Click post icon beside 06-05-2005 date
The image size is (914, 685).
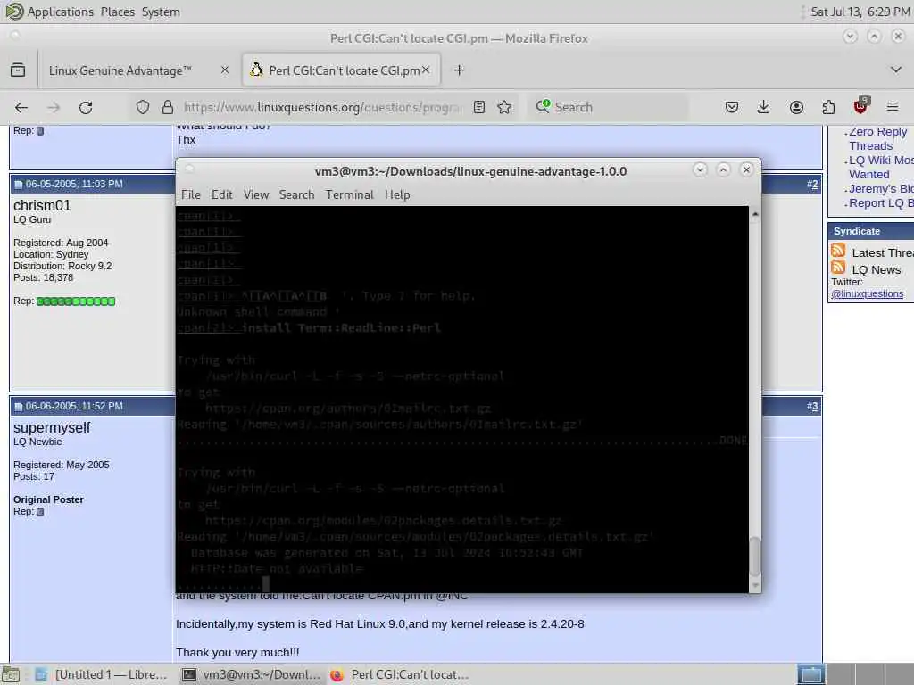18,185
